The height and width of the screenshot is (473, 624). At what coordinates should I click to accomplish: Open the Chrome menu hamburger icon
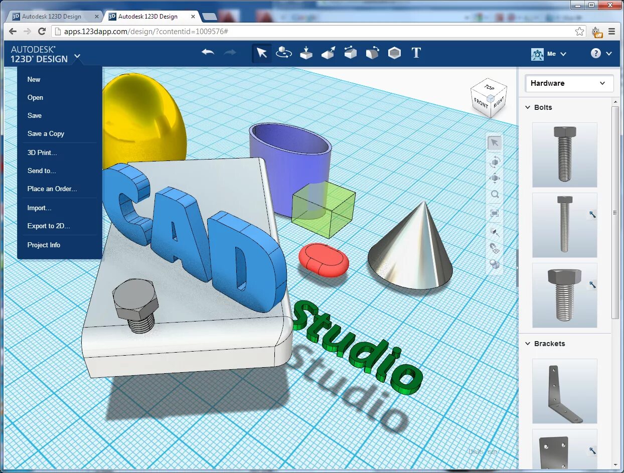click(x=611, y=32)
